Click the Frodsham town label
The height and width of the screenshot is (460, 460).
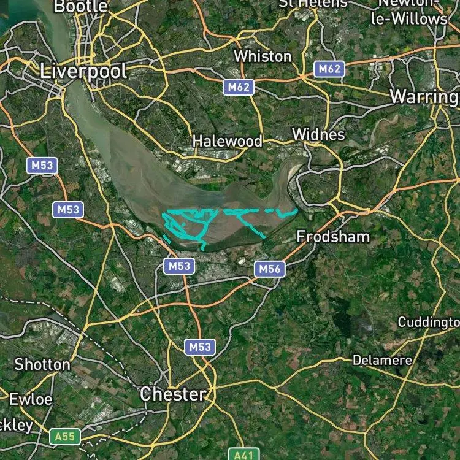(x=333, y=237)
